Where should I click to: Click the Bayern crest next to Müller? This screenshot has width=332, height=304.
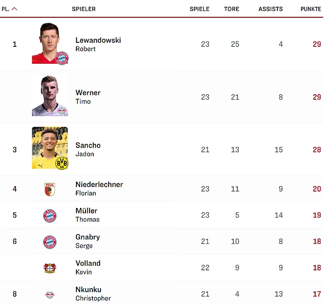[50, 215]
